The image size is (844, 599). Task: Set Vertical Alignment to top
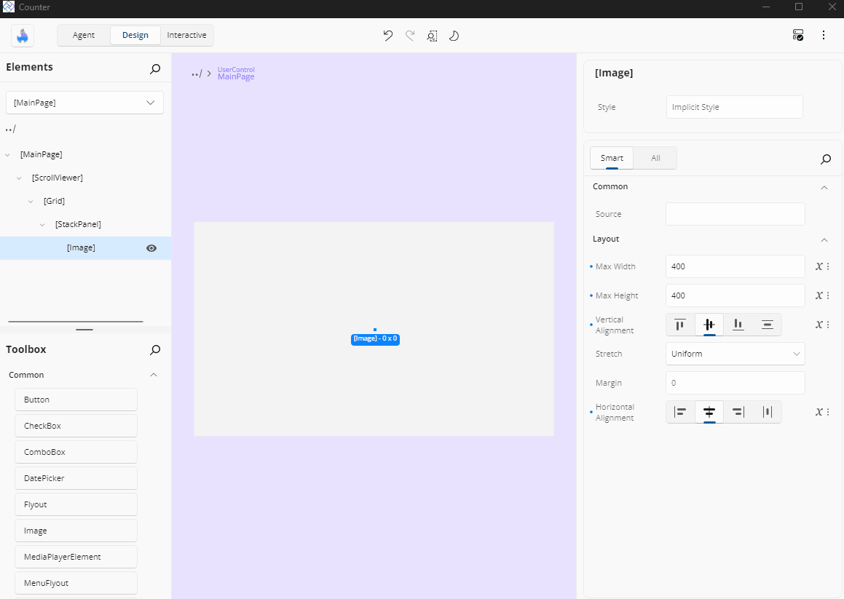(680, 325)
